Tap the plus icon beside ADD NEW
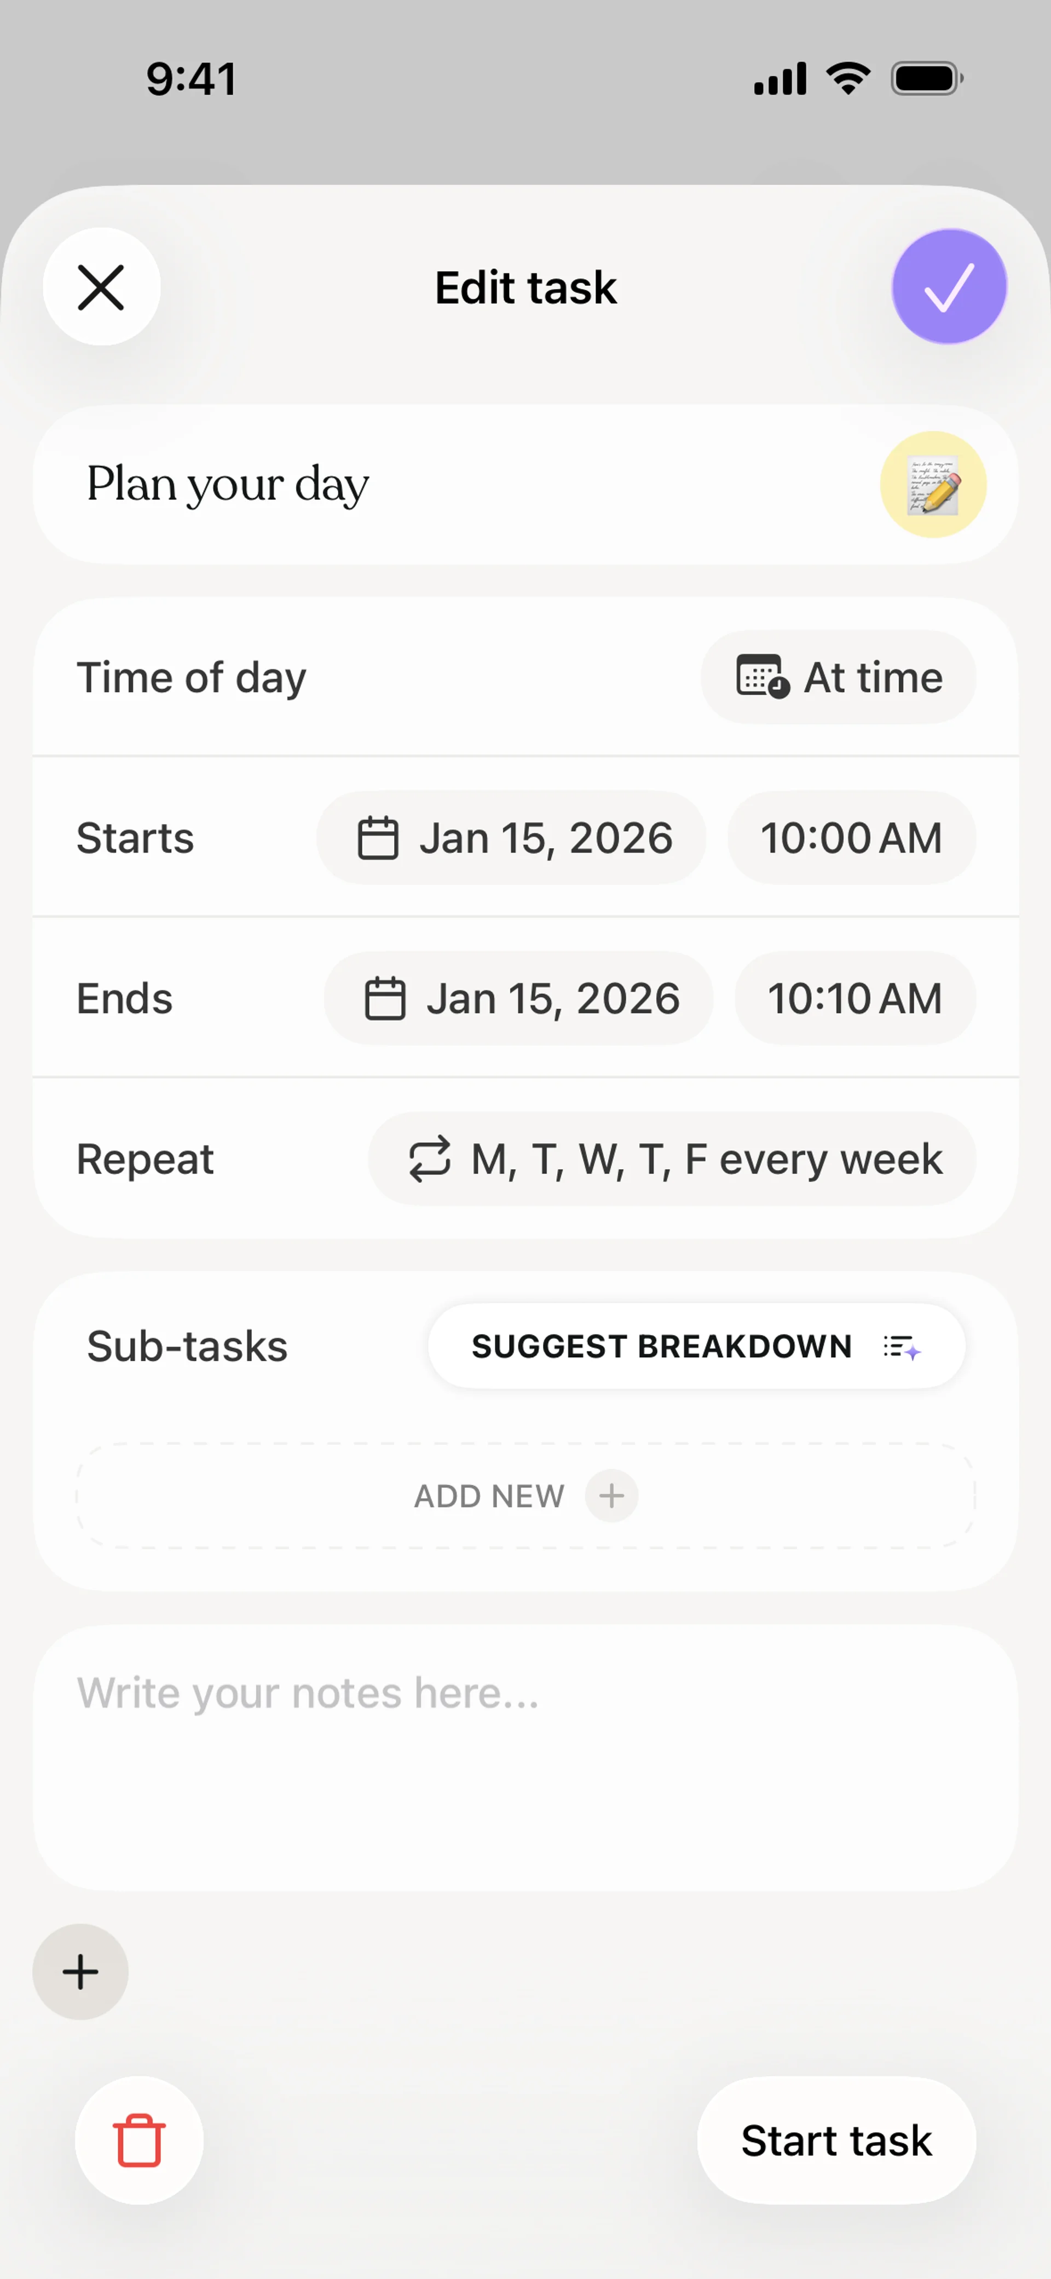Viewport: 1051px width, 2279px height. pyautogui.click(x=611, y=1496)
